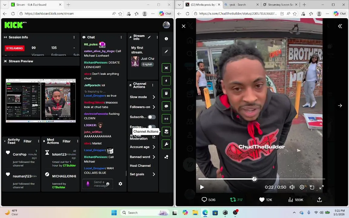Open a new tab in the X browser window
Viewport: 349px width, 218px height.
coord(304,5)
